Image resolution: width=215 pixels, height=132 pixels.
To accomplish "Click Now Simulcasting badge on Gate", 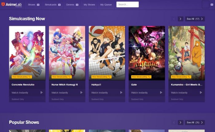I will pyautogui.click(x=141, y=77).
